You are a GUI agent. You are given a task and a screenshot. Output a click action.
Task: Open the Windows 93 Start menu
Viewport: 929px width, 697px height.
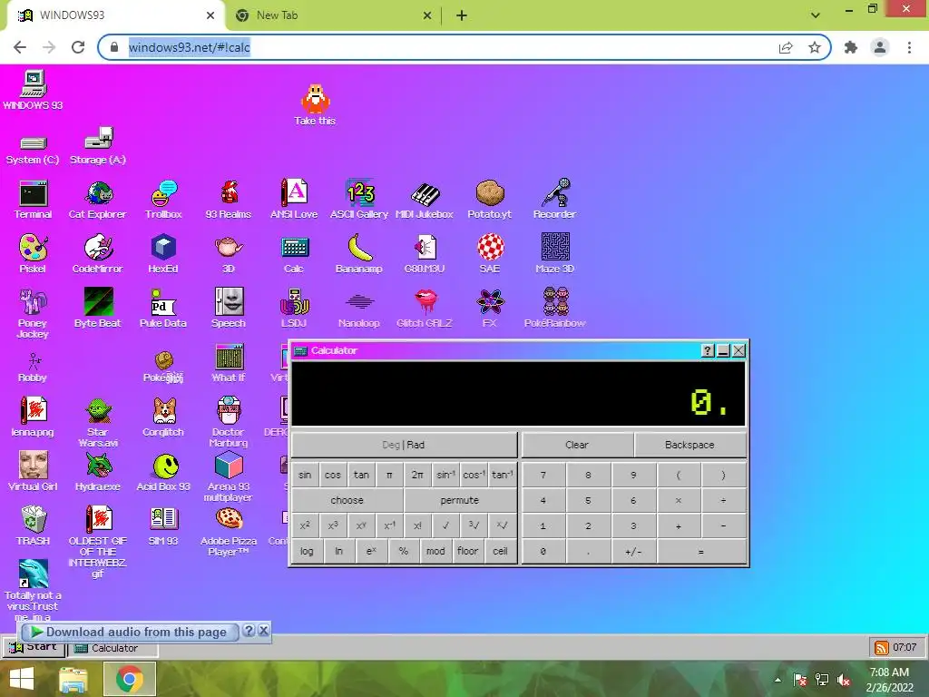point(33,646)
